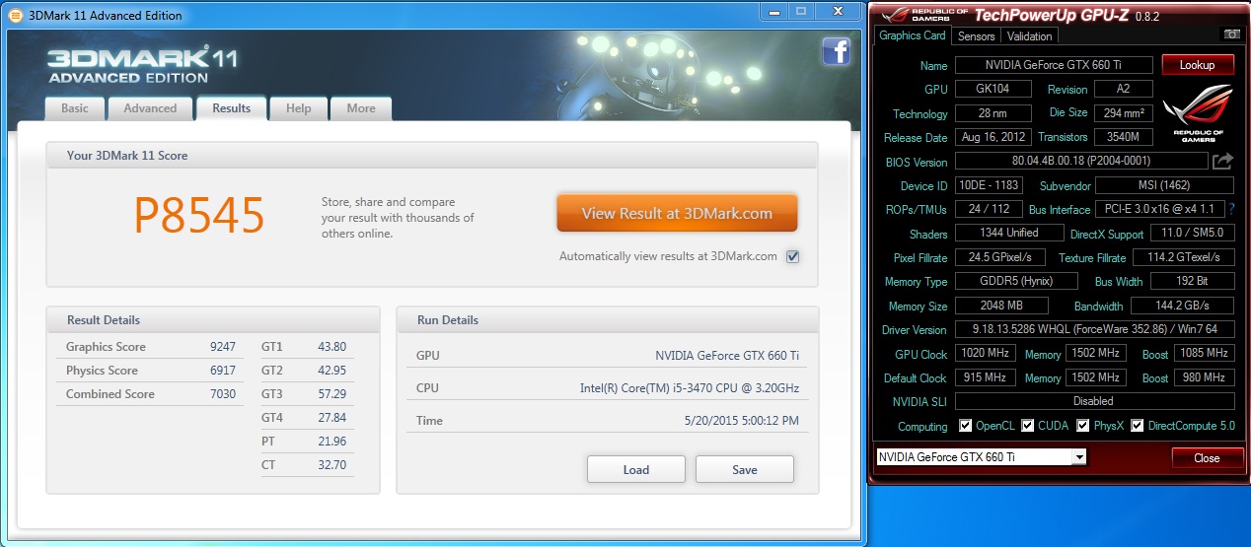The height and width of the screenshot is (547, 1251).
Task: Click the GPU-Z camera screenshot icon
Action: [1231, 34]
